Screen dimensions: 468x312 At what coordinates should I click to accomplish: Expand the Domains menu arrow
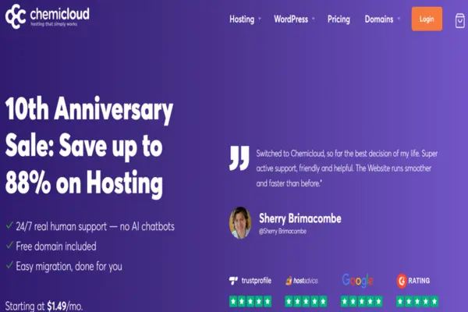399,19
